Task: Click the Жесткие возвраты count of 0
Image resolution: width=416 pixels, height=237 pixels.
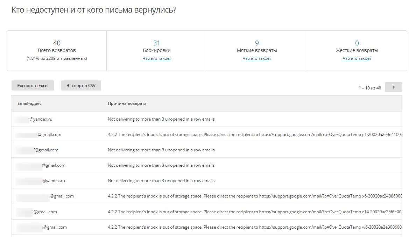Action: click(x=357, y=43)
